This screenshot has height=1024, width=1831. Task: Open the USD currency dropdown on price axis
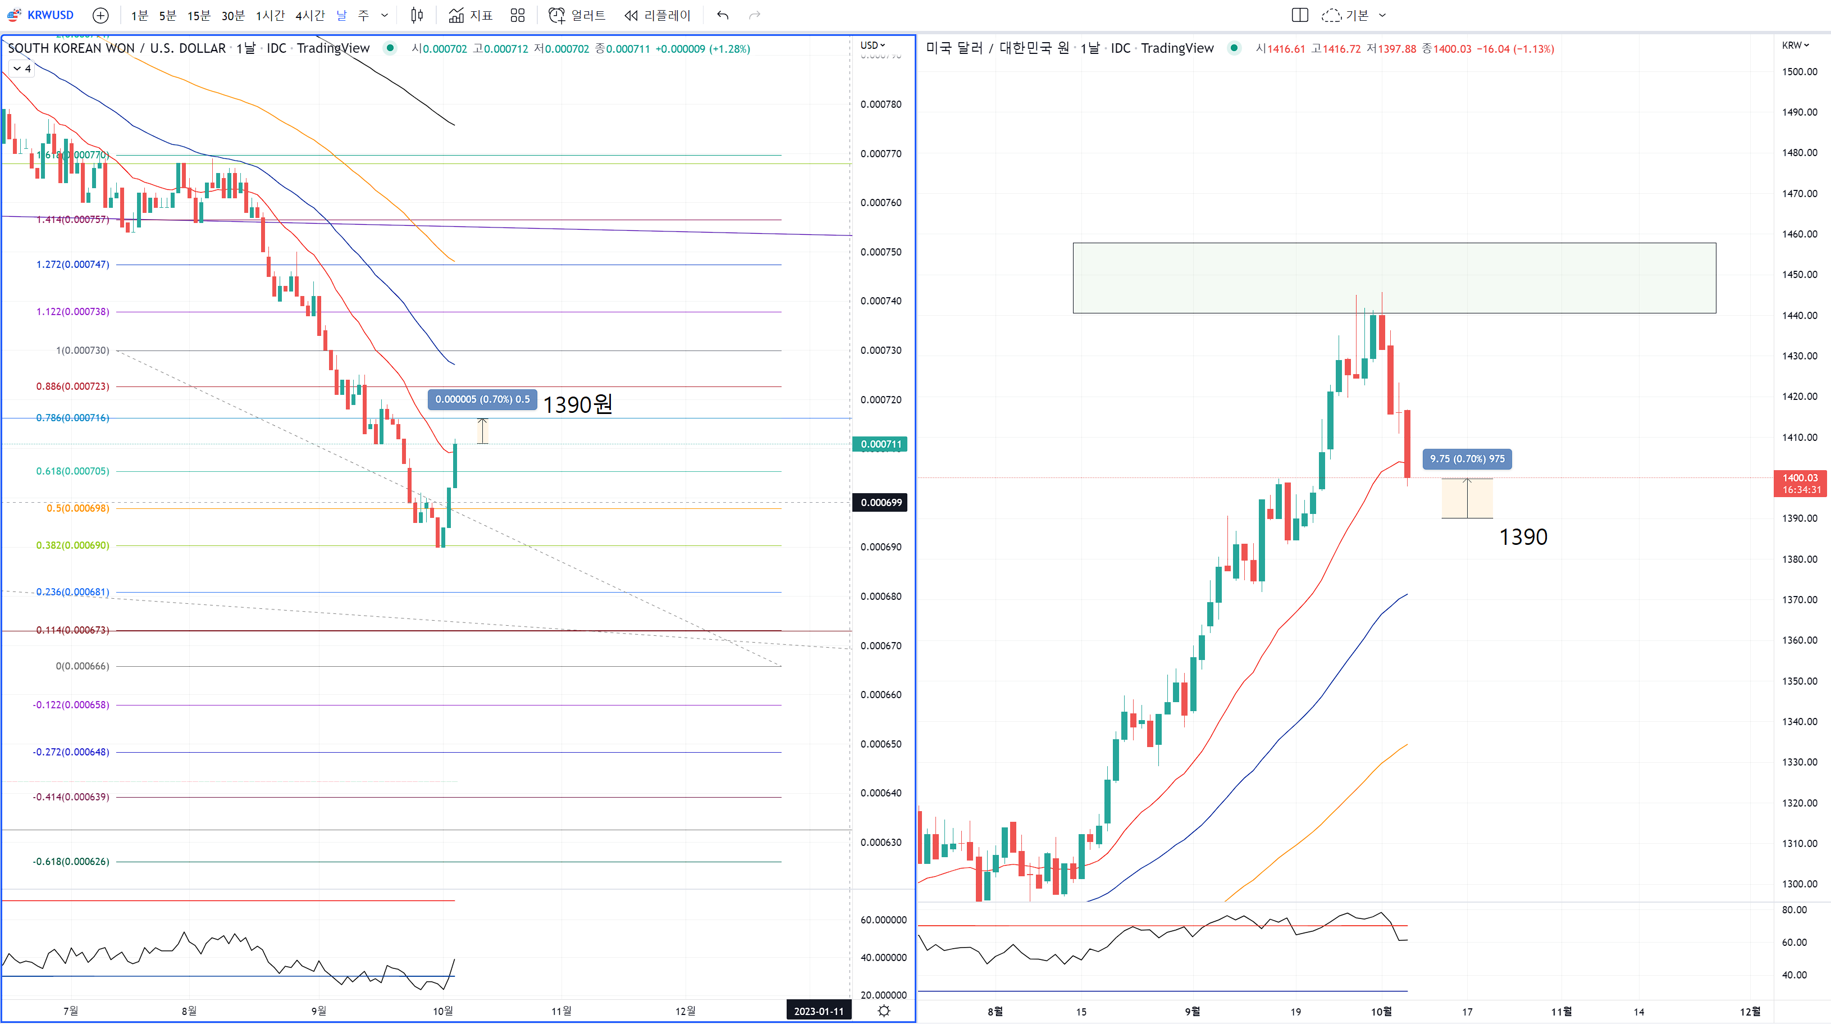coord(873,45)
